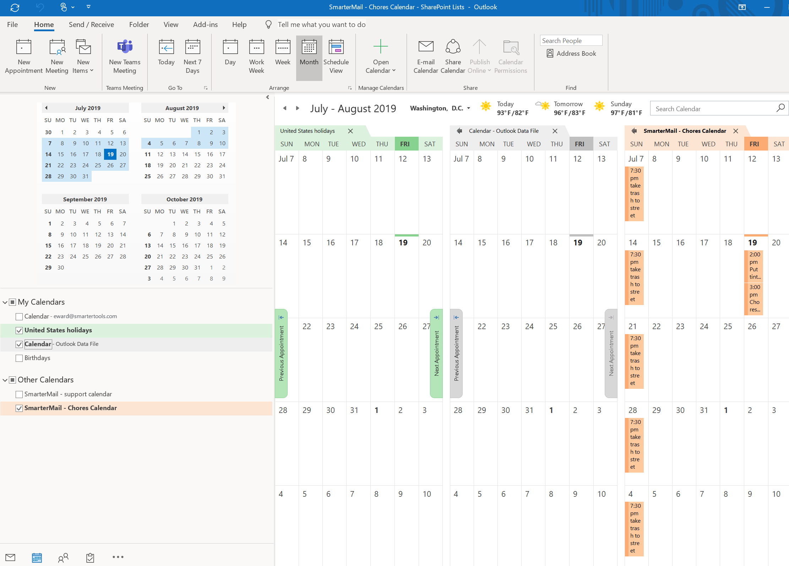Image resolution: width=789 pixels, height=566 pixels.
Task: Check SmarterMail - support calendar
Action: [x=20, y=394]
